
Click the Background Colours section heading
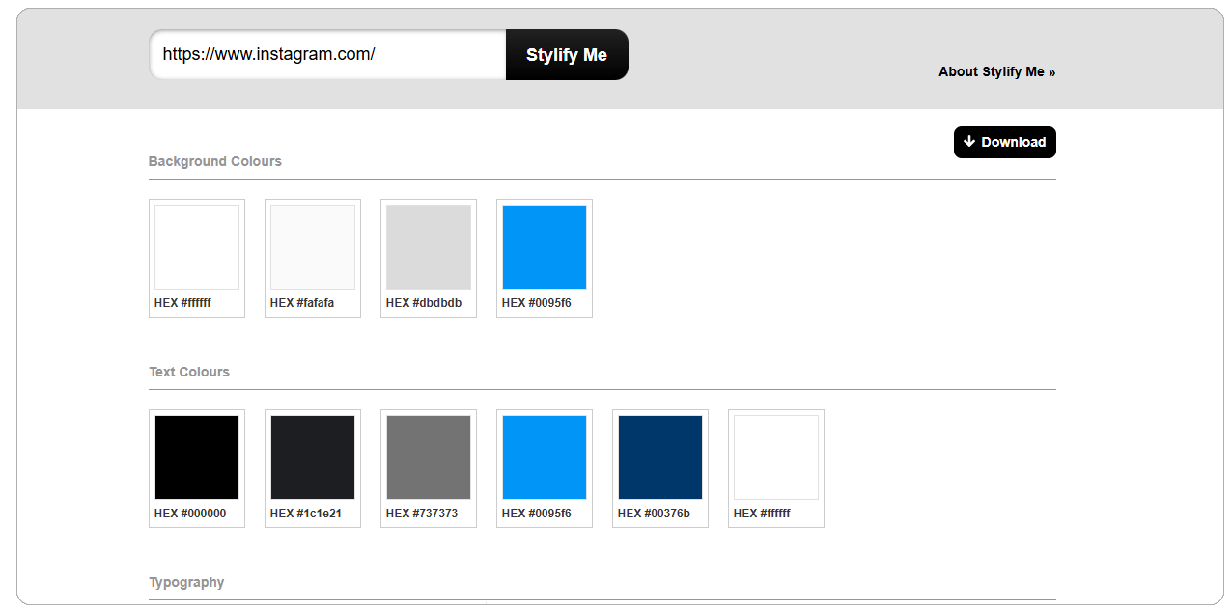click(x=215, y=161)
